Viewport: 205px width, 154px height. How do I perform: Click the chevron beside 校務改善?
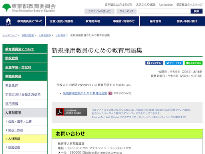6,147
